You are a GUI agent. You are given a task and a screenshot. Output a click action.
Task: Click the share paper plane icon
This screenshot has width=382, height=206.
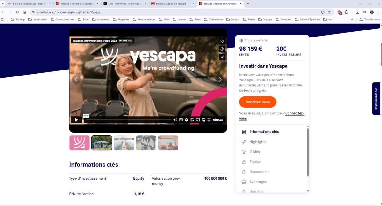pos(222,57)
